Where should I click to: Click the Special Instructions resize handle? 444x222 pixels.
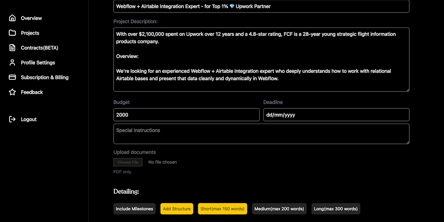click(408, 142)
